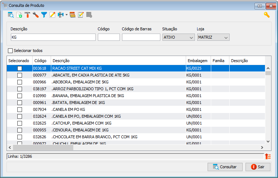Viewport: 278px width, 178px height.
Task: Click the red sort arrow icon
Action: (268, 156)
